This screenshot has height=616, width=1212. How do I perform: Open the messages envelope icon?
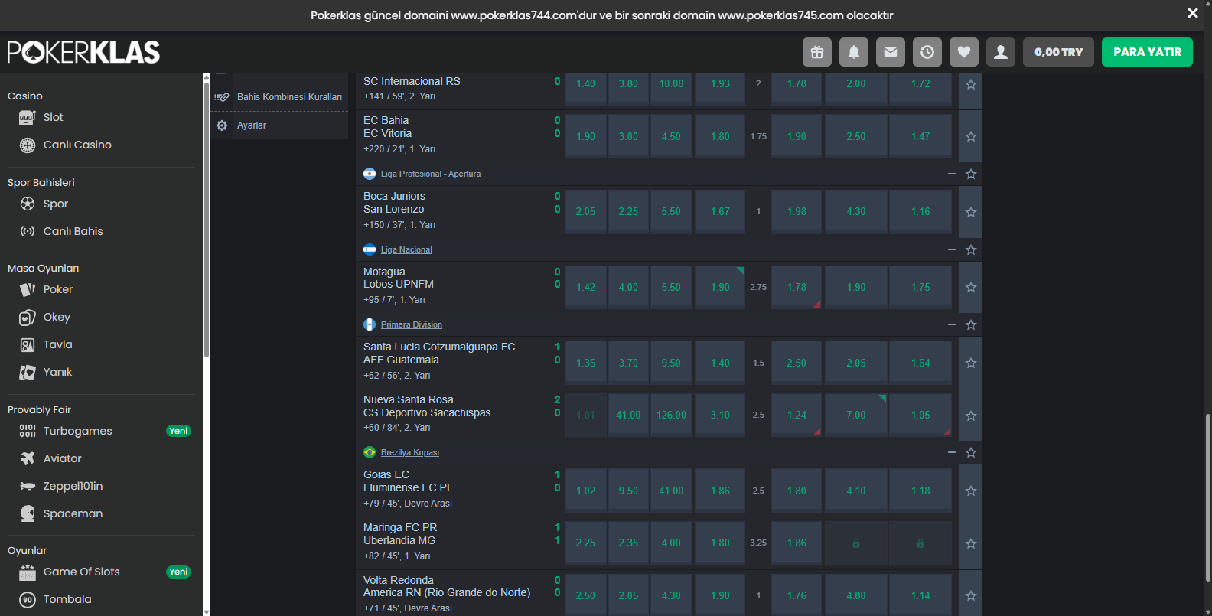[891, 52]
